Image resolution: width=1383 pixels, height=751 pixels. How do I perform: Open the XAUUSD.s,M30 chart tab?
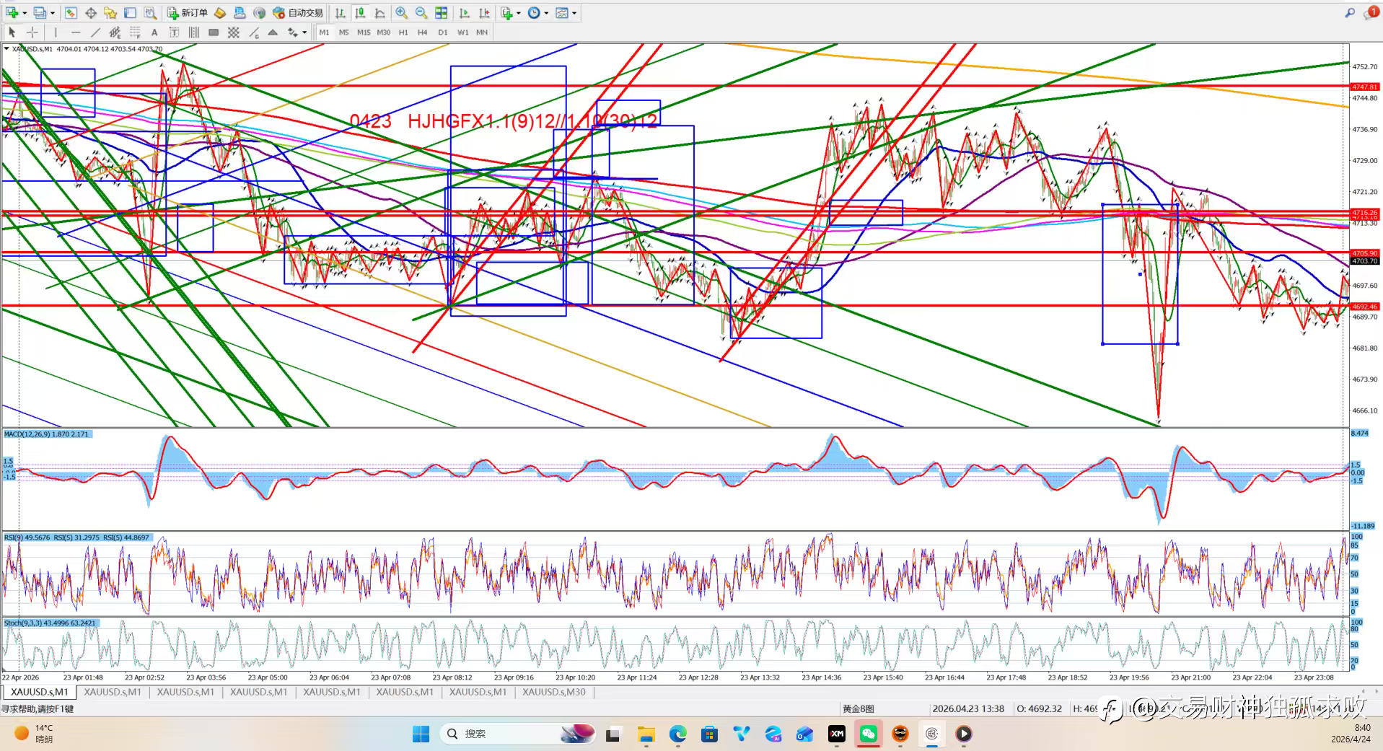pyautogui.click(x=553, y=692)
